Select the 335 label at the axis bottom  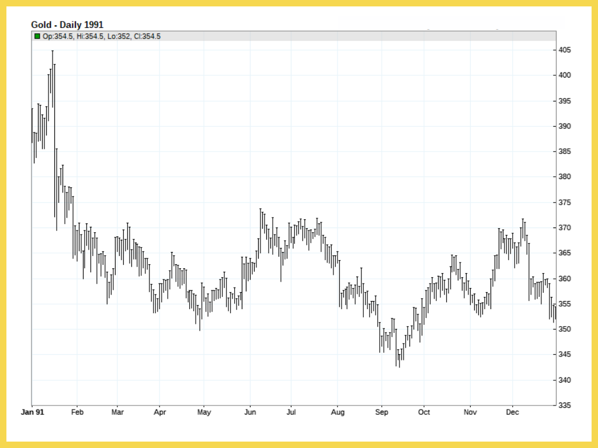[x=565, y=405]
